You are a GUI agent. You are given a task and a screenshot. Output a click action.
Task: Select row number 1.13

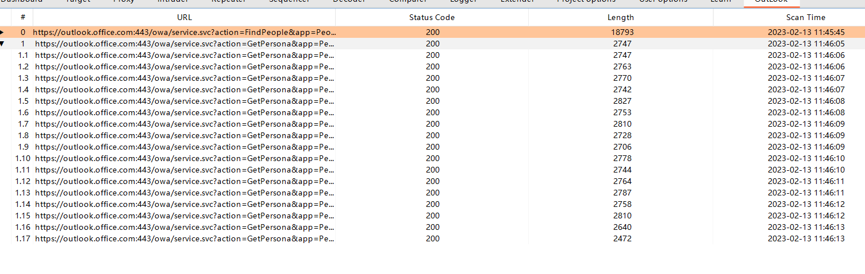[23, 193]
